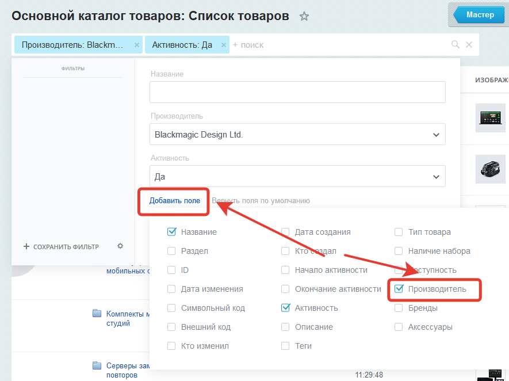Screen dimensions: 509x381
Task: Open filter settings gear icon
Action: coord(120,246)
